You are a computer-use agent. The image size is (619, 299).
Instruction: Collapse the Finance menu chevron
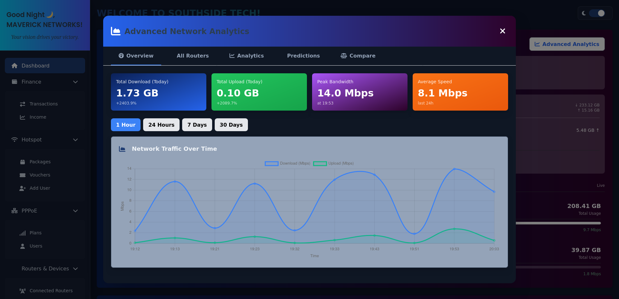(x=75, y=82)
